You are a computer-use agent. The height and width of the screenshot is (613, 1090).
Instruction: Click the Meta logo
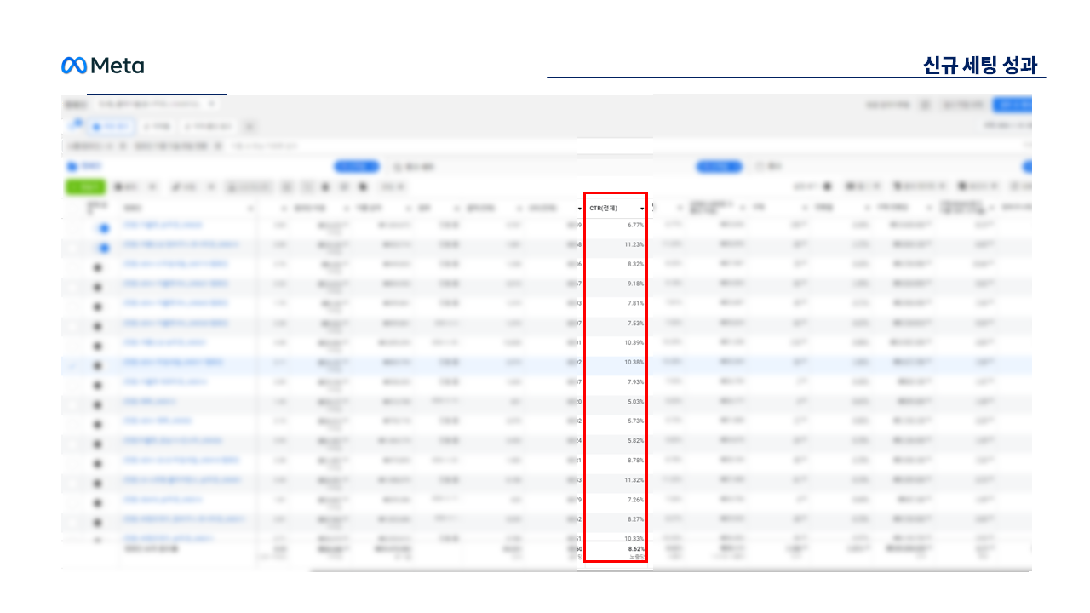(x=102, y=66)
